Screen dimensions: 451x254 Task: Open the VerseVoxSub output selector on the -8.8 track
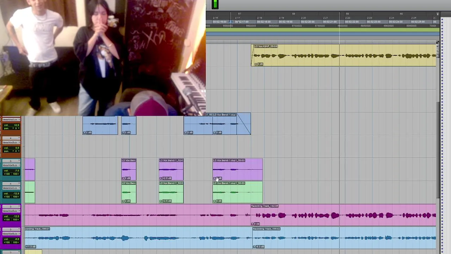click(x=11, y=234)
